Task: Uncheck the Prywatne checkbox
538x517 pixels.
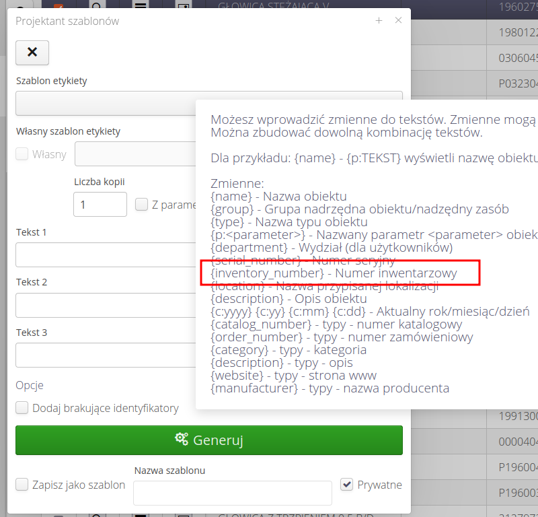Action: pos(347,485)
